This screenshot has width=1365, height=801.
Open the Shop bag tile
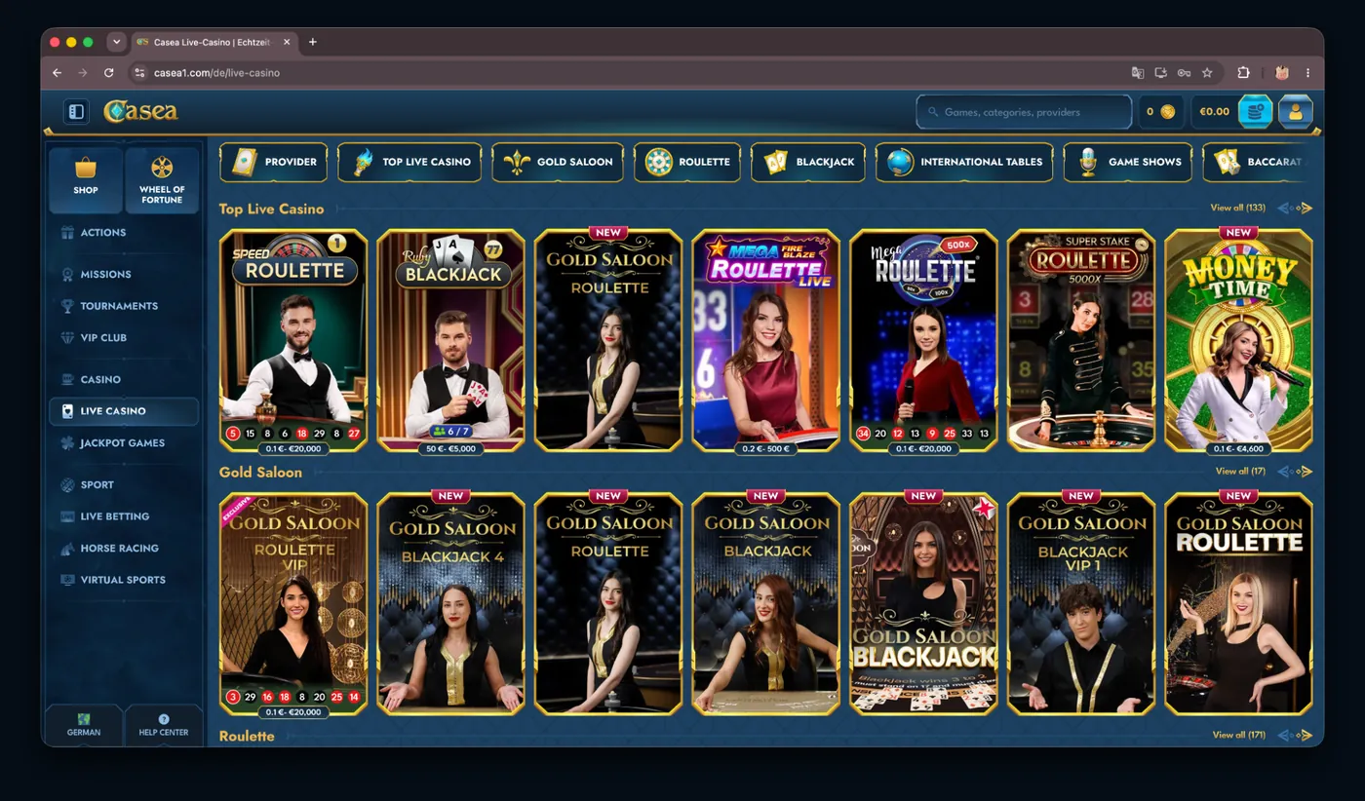(86, 179)
